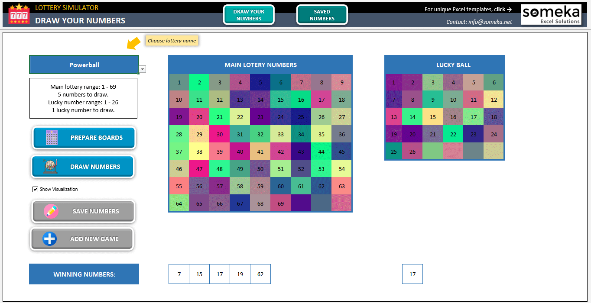Click main lottery number 25 cell

click(x=301, y=117)
